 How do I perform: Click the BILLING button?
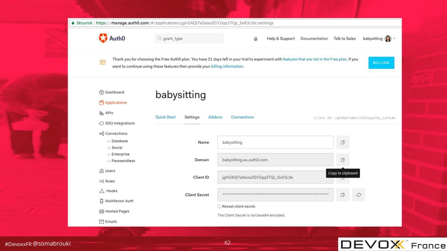click(x=381, y=63)
